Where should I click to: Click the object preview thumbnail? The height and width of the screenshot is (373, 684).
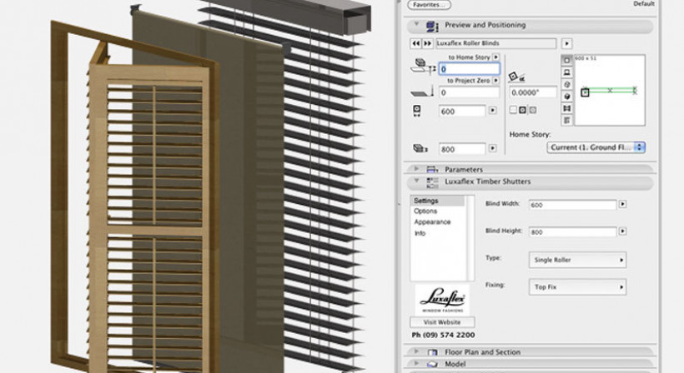(610, 91)
